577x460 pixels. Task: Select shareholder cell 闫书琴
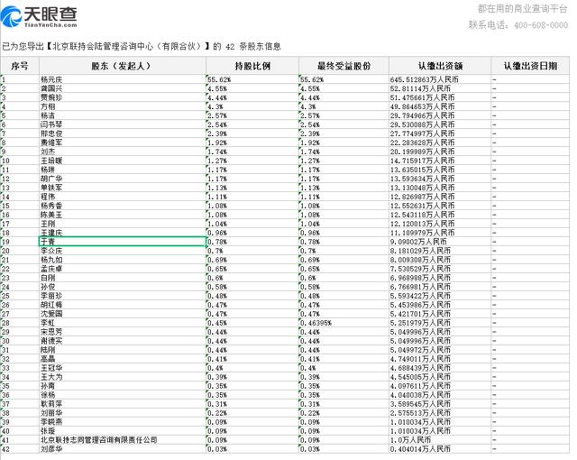coord(123,124)
